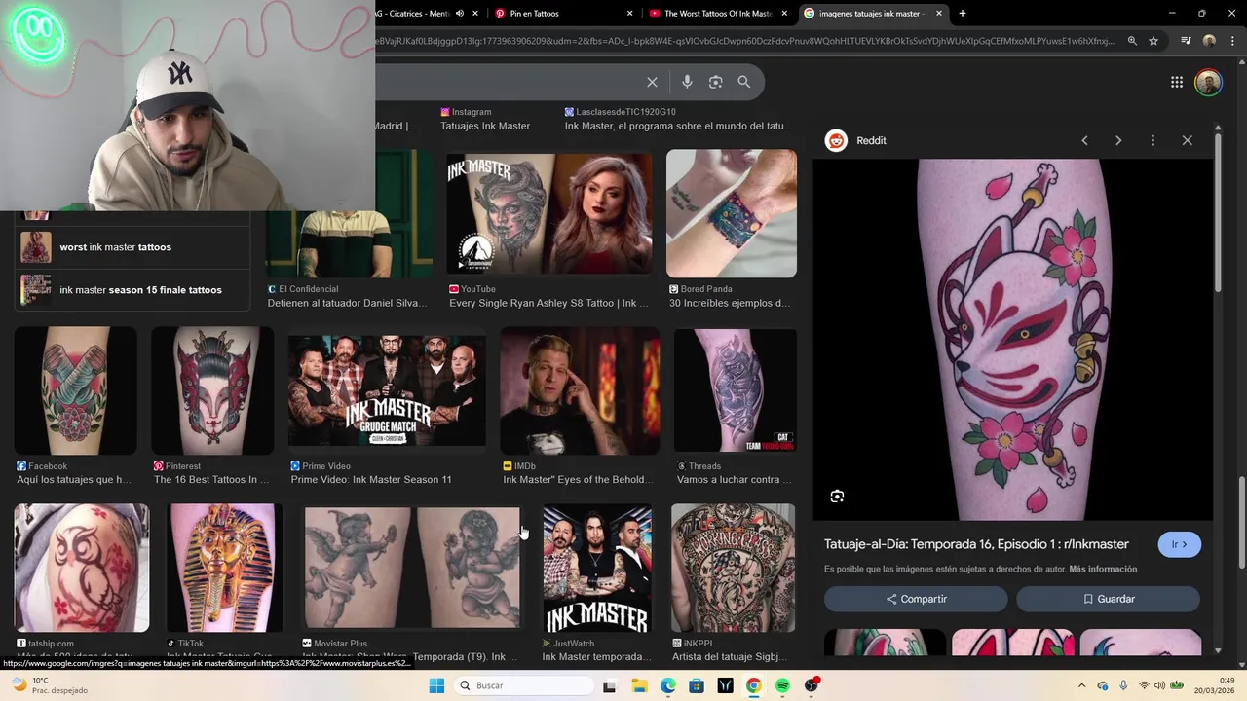Viewport: 1247px width, 701px height.
Task: Open File Explorer from the taskbar
Action: (x=638, y=685)
